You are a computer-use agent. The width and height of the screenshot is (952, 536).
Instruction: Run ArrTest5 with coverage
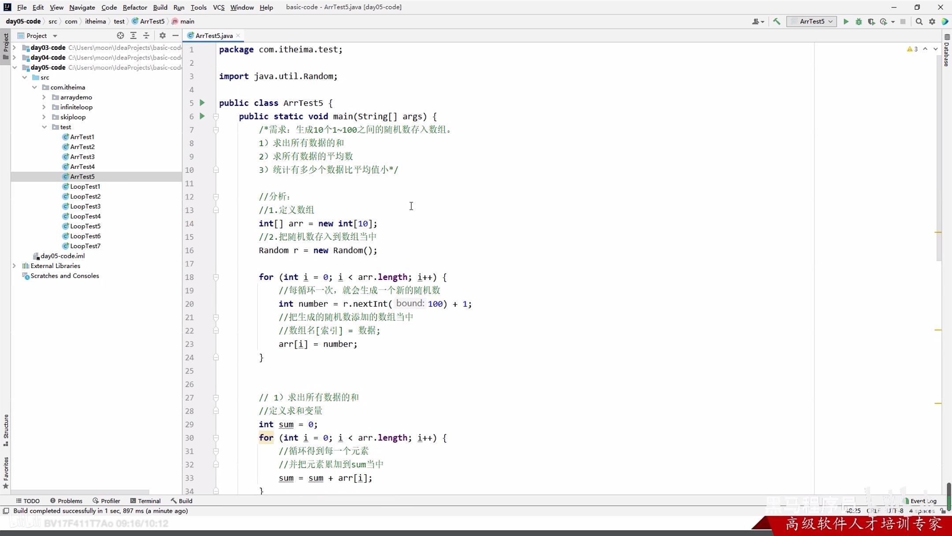(x=871, y=21)
